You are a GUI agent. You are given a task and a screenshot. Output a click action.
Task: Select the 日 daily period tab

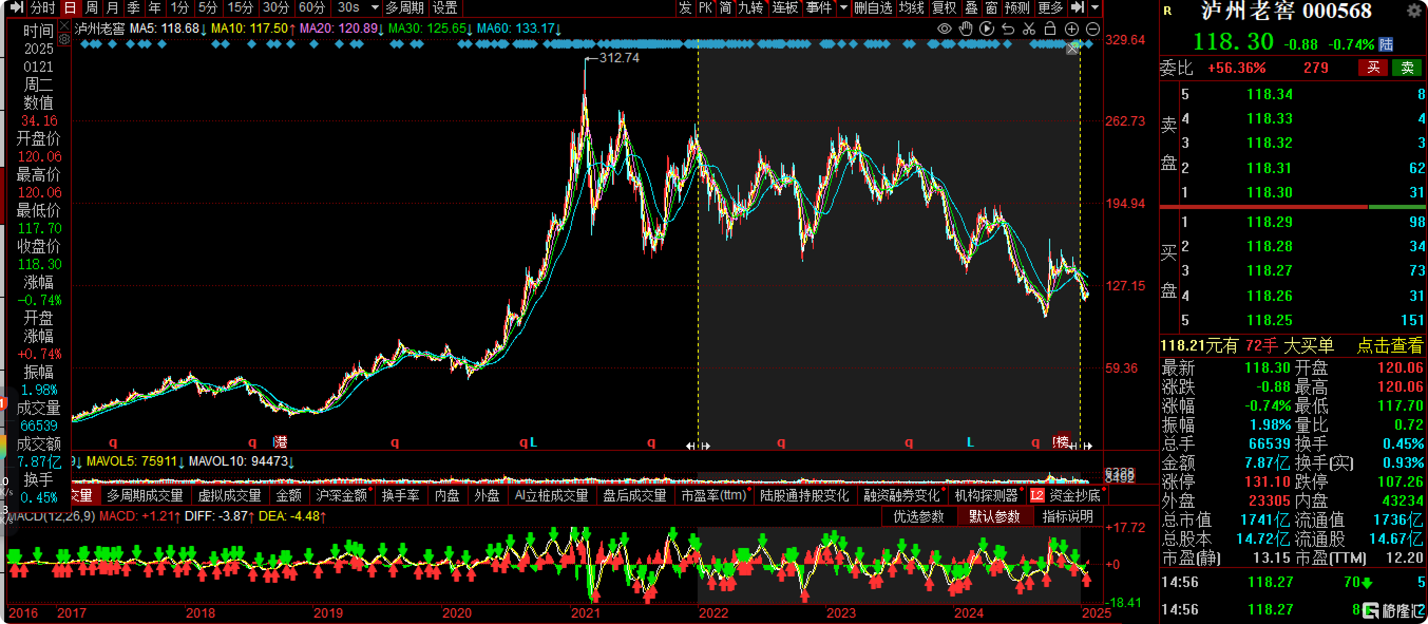70,7
